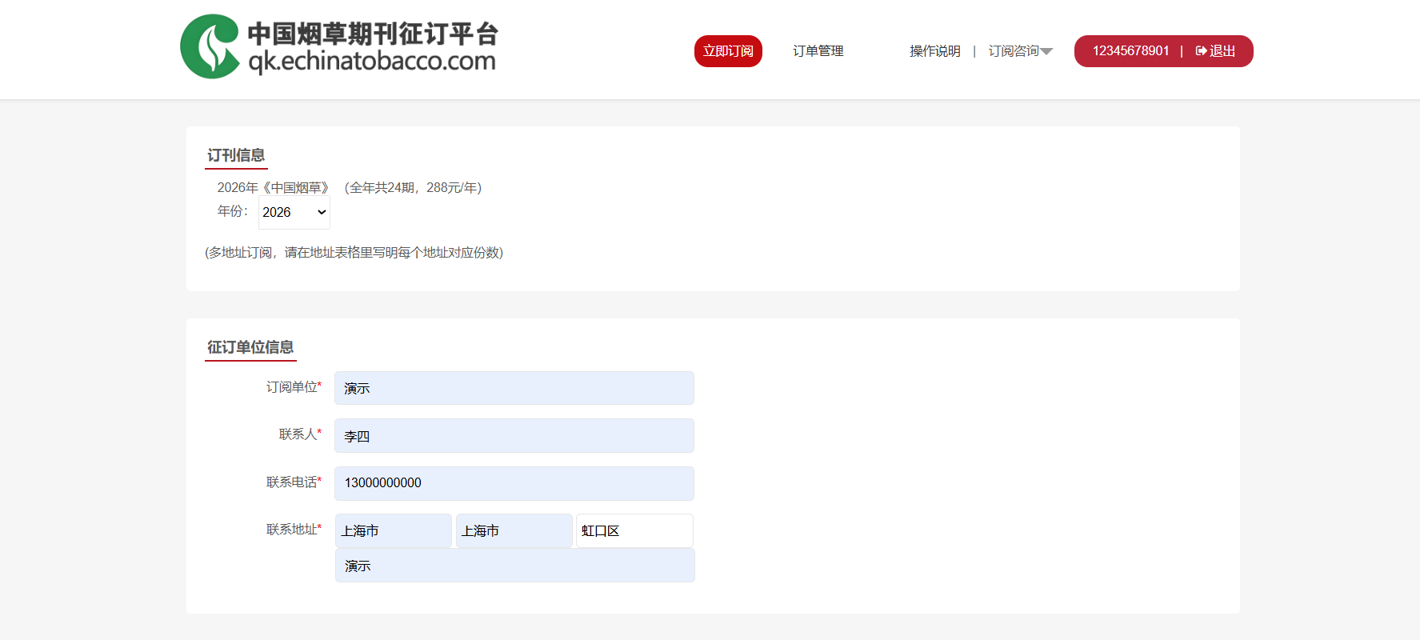Click the logout arrow icon beside 退出
This screenshot has height=640, width=1420.
1201,51
